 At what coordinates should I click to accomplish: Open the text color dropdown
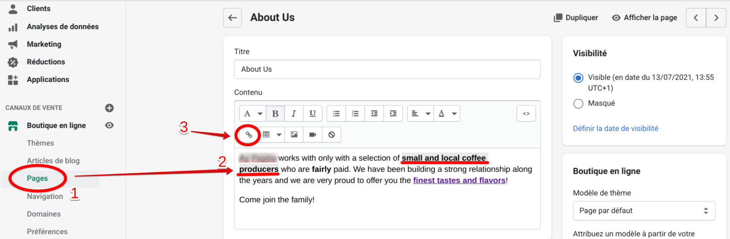pos(447,113)
